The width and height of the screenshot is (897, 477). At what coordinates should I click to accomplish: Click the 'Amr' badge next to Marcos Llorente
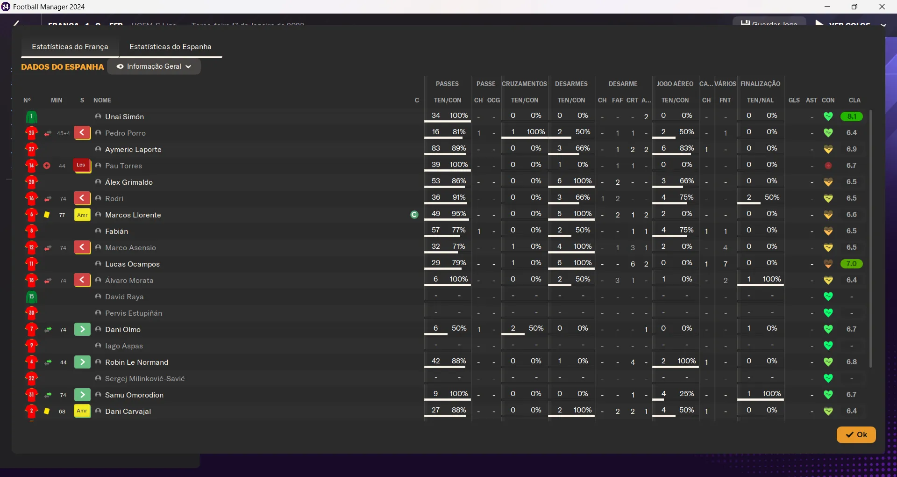click(82, 215)
